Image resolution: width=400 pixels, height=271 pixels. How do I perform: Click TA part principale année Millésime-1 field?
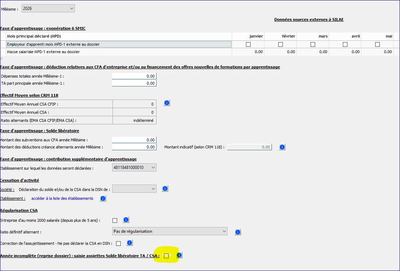134,83
